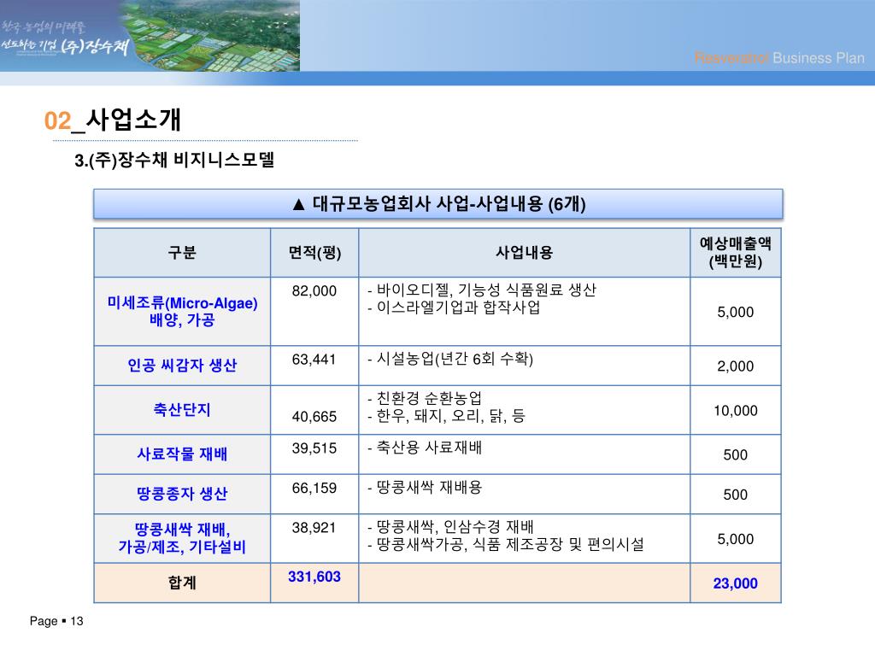Click the area value 82,000
This screenshot has height=656, width=875.
pyautogui.click(x=314, y=290)
